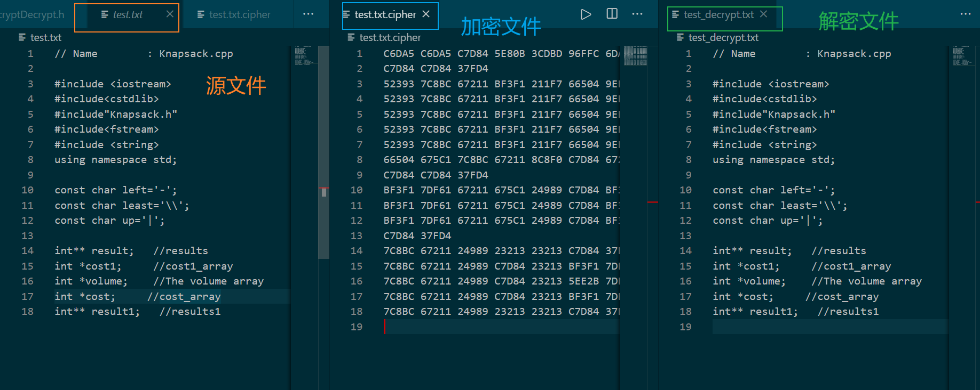Click '37FD4' on cipher line 2
This screenshot has height=390, width=980.
point(473,69)
